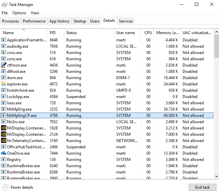Select RuntimeBroker.exe with PID 6340
This screenshot has height=194, width=219.
pyautogui.click(x=107, y=166)
